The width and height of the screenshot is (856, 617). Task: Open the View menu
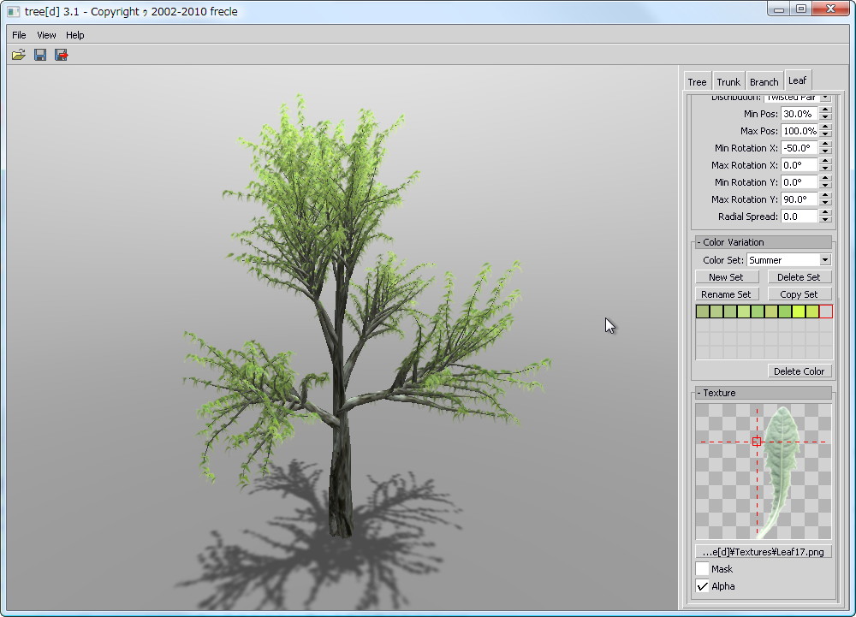(46, 35)
